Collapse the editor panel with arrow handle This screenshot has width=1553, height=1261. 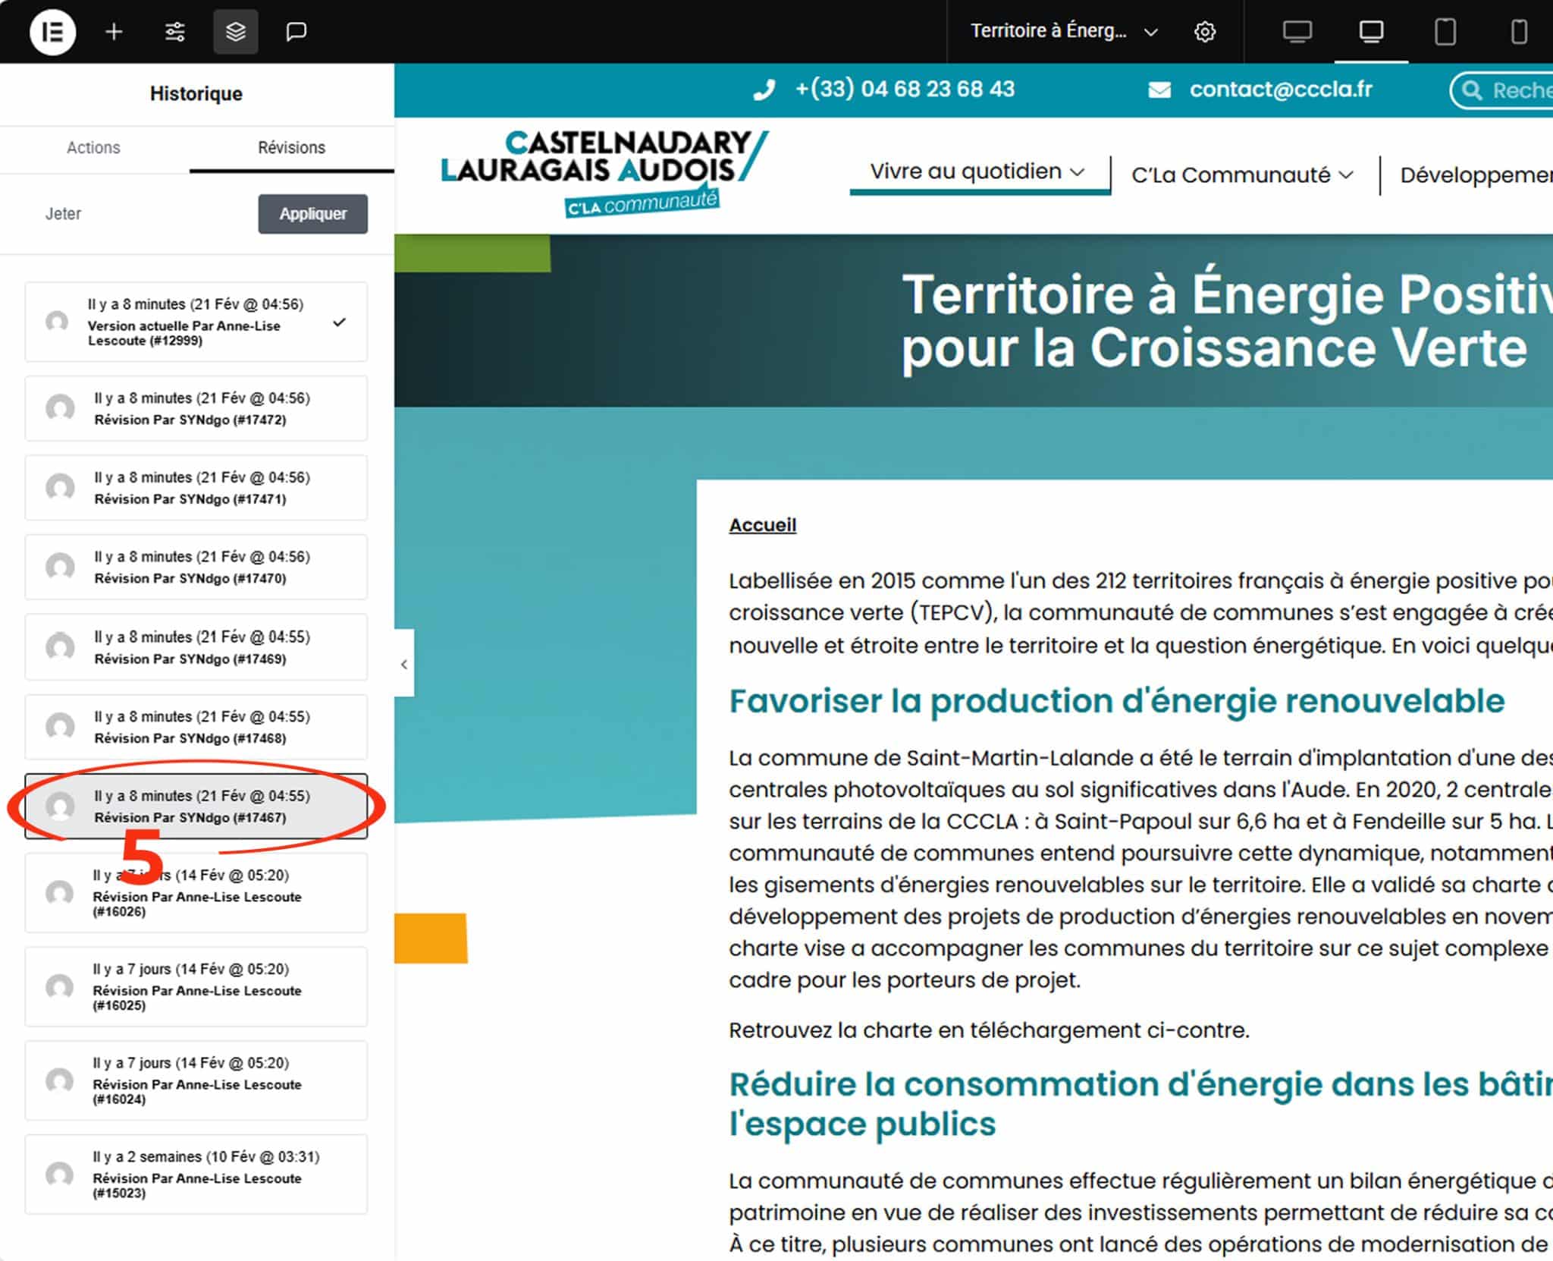coord(404,664)
